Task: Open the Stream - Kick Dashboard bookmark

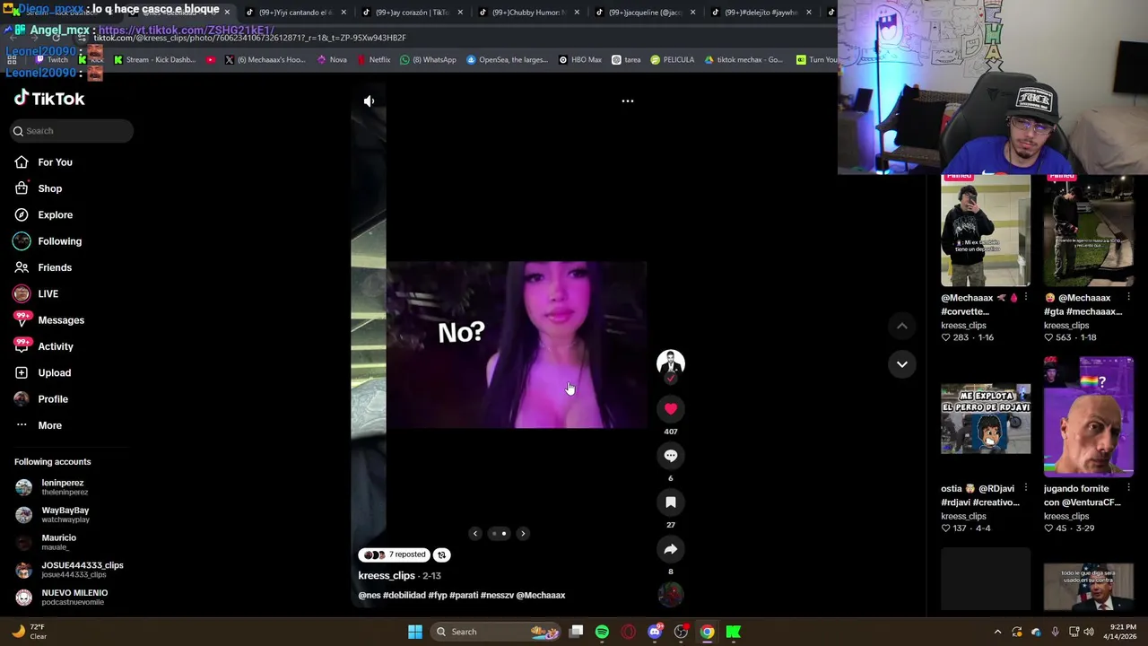Action: (154, 60)
